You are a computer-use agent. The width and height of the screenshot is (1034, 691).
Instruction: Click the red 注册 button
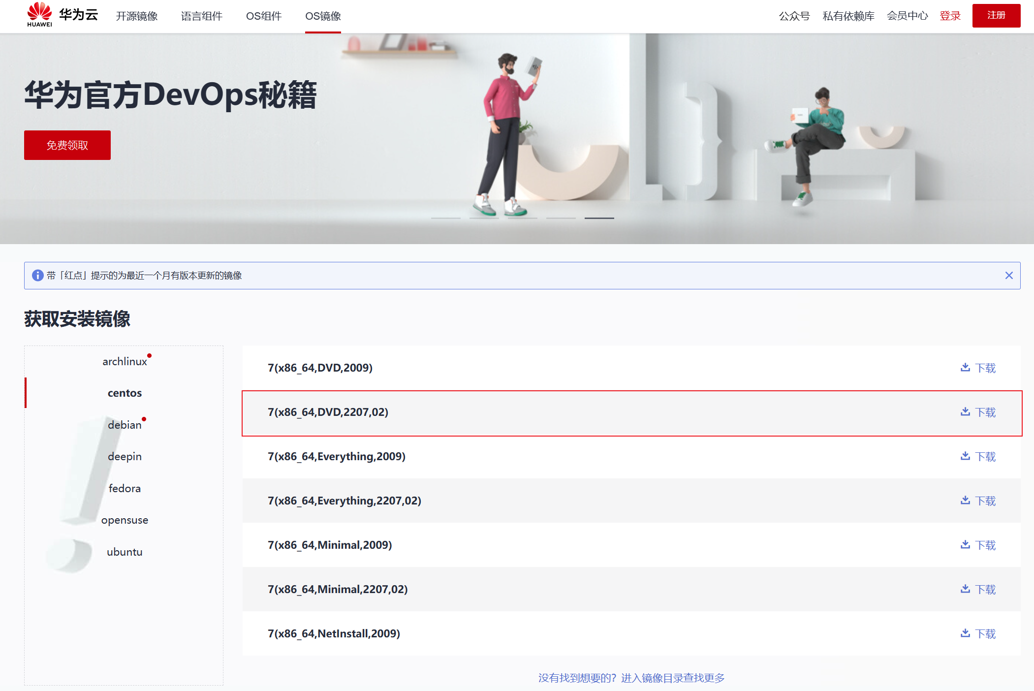pos(996,16)
